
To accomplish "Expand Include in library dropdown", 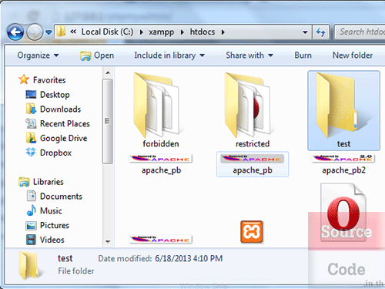I will (169, 55).
